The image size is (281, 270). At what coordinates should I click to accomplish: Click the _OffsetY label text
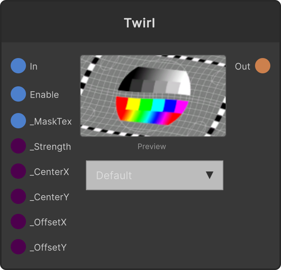(48, 247)
